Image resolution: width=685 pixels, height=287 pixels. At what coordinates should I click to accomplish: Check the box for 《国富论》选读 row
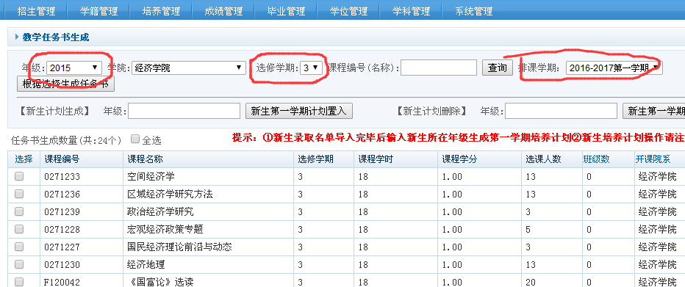pos(19,281)
